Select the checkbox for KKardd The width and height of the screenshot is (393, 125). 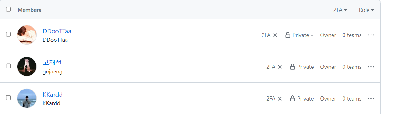[9, 98]
